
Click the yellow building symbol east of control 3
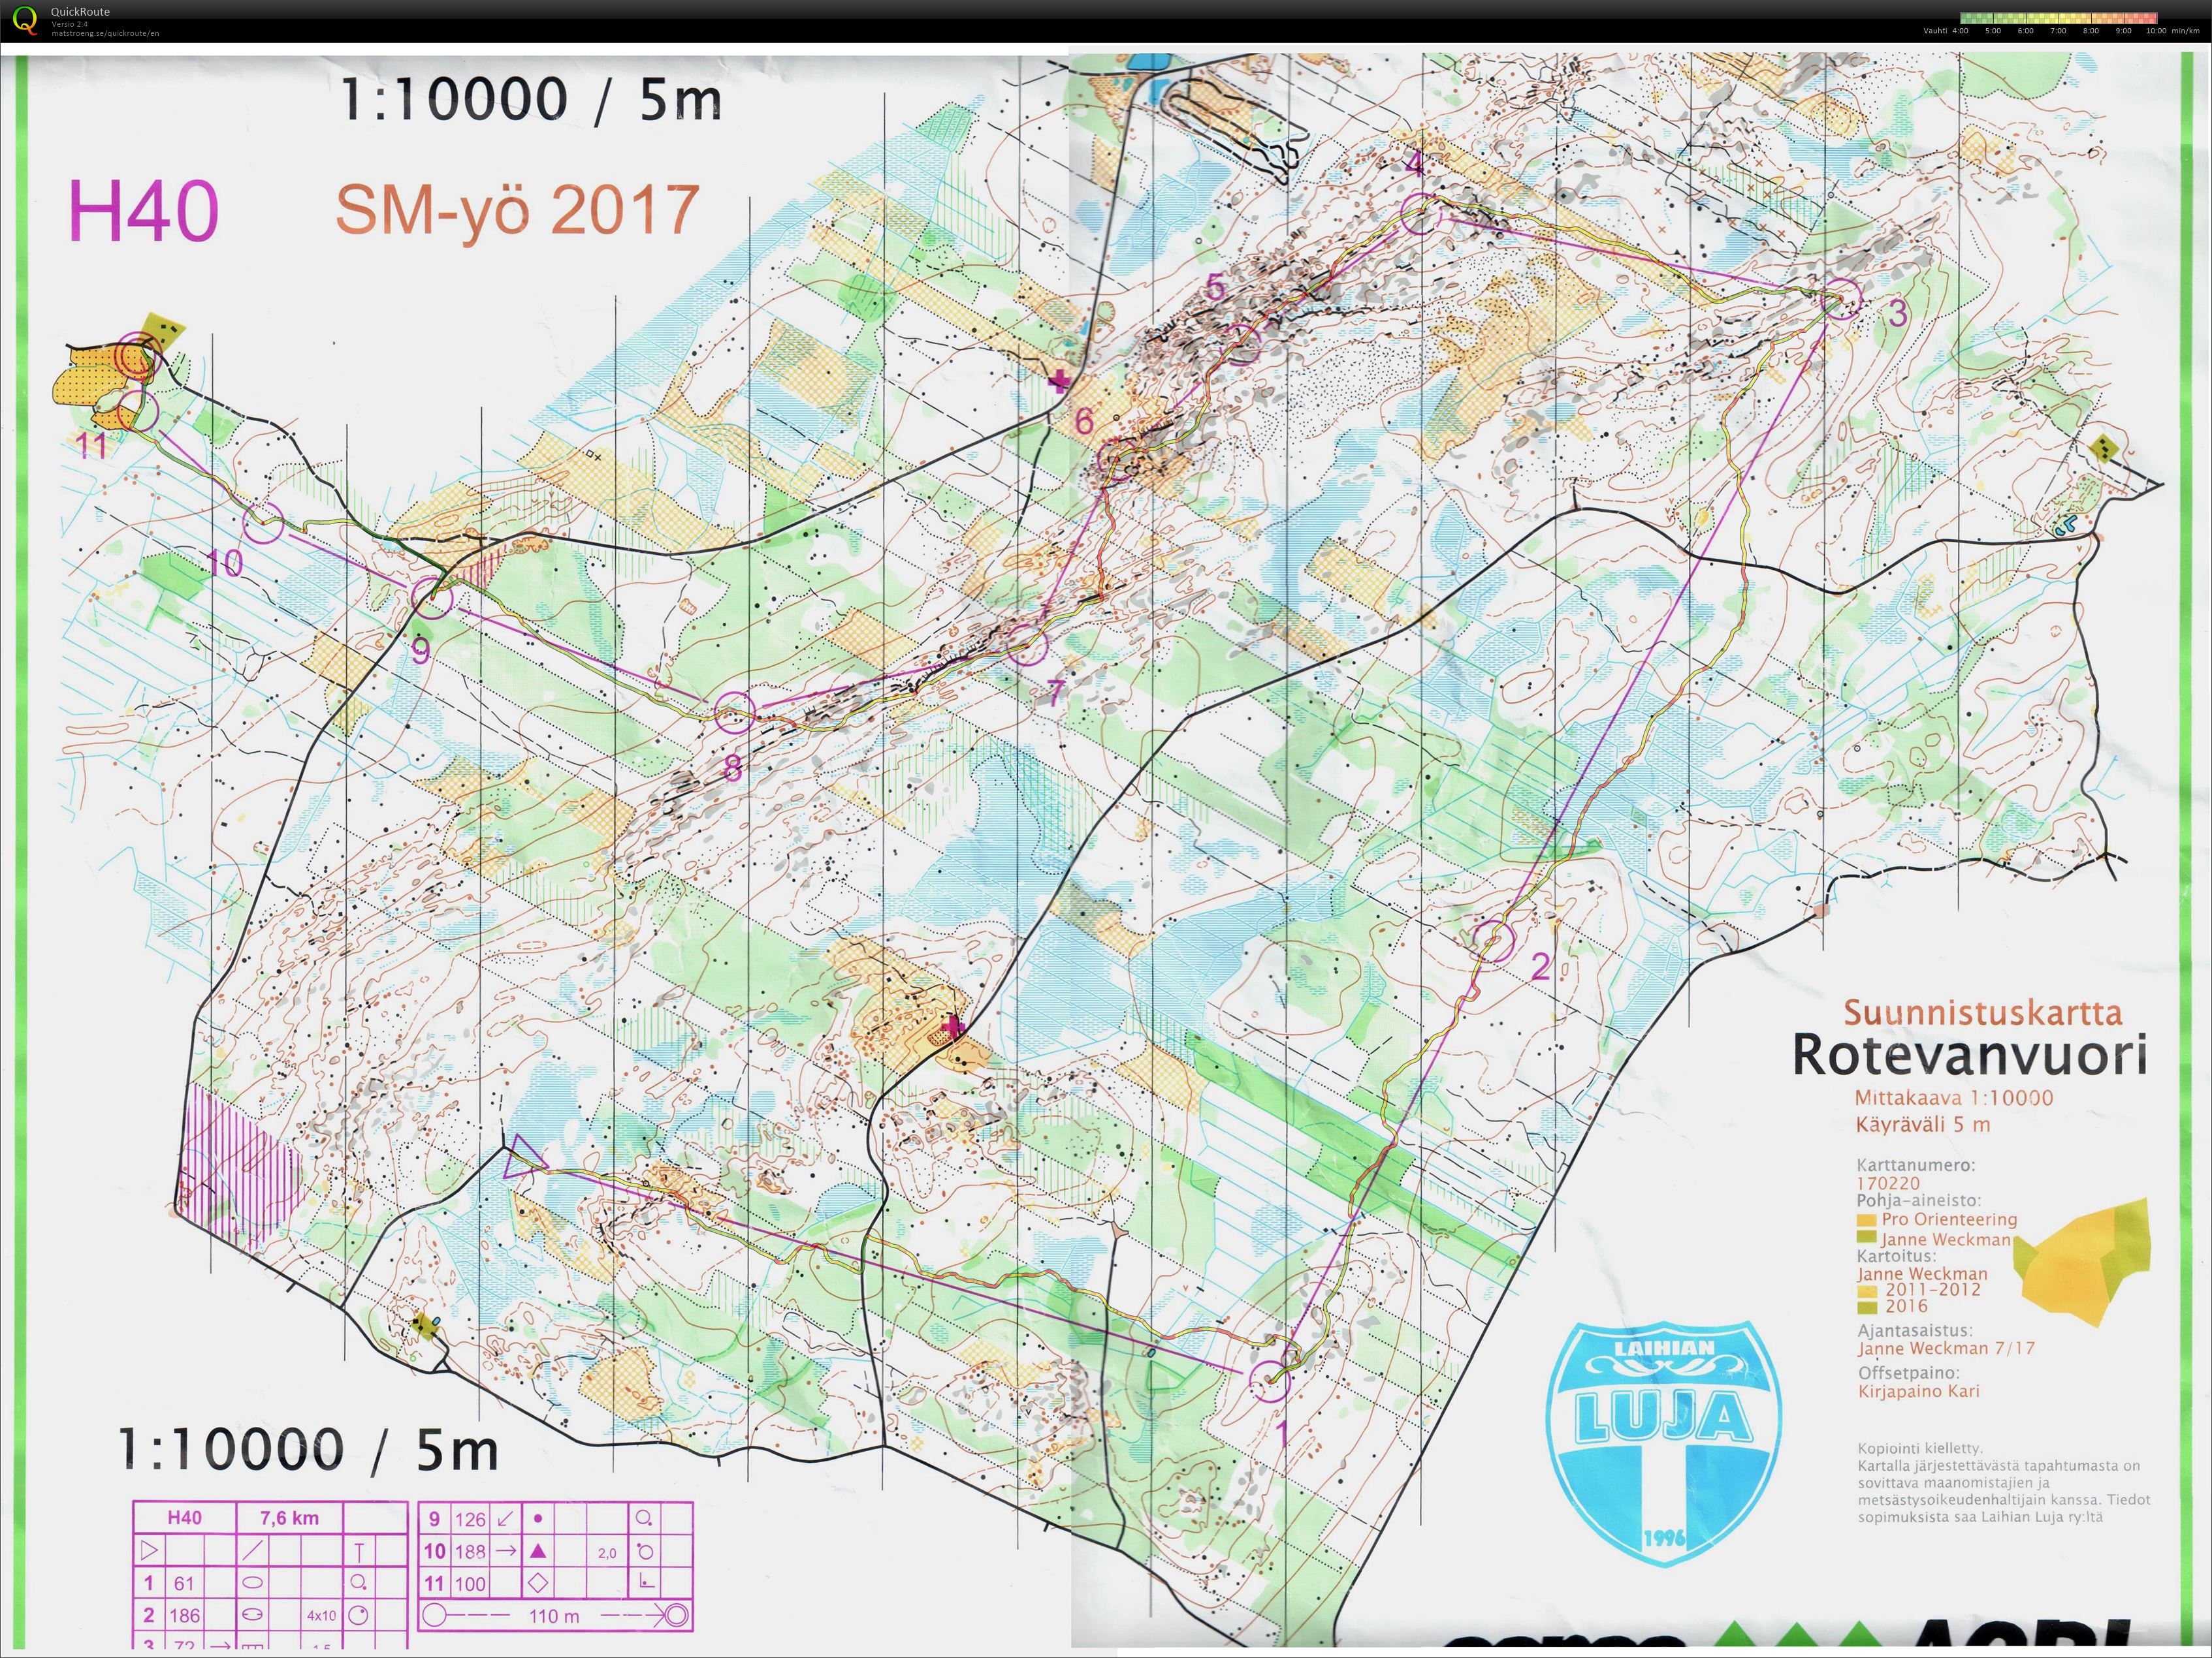click(2104, 448)
